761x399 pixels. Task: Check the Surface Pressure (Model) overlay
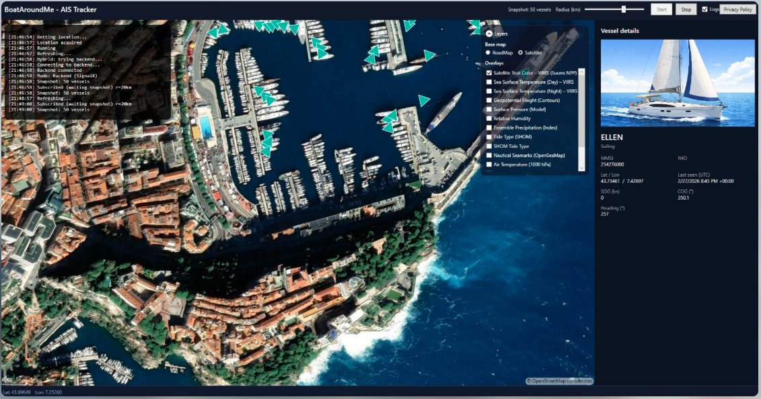[489, 109]
